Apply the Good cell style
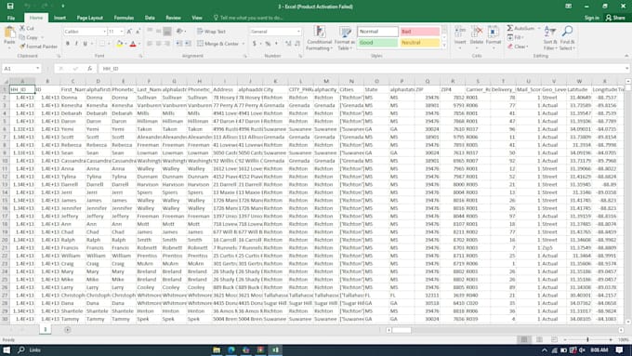 tap(377, 43)
